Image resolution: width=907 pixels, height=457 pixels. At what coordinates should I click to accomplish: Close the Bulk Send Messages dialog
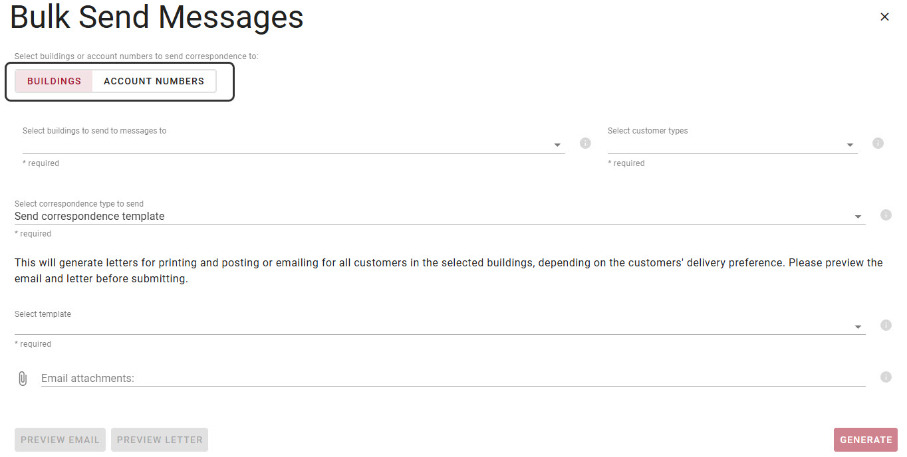point(884,17)
